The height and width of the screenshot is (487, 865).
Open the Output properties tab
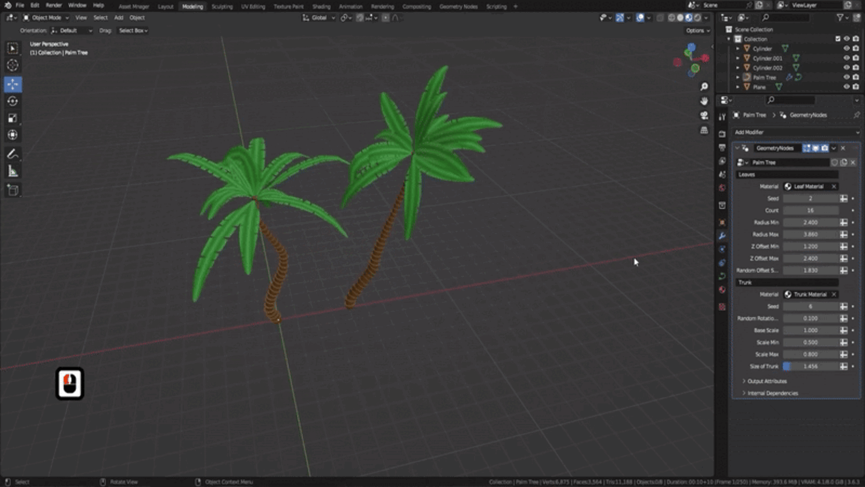722,148
